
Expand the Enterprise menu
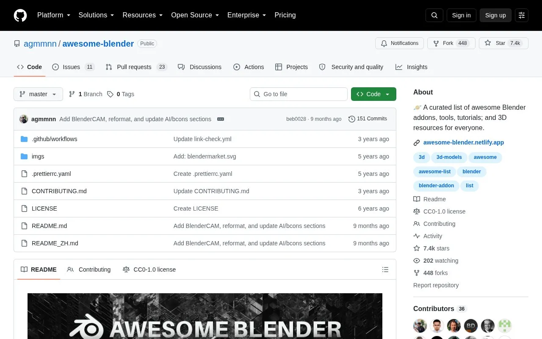click(247, 15)
